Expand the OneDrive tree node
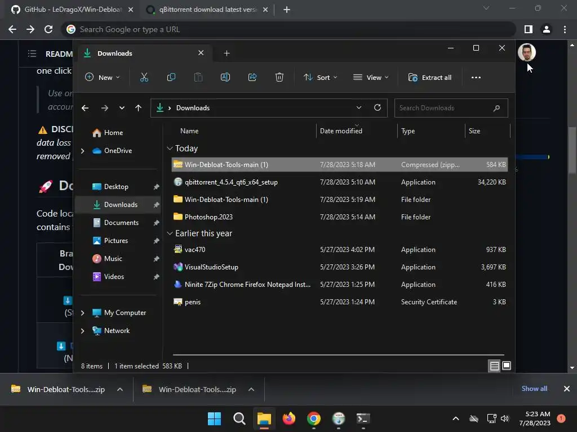 [82, 151]
